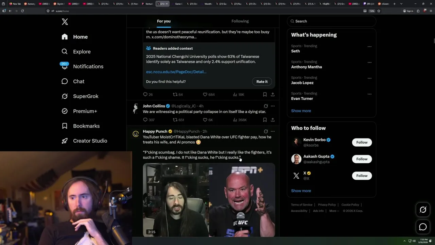Click Grok icon on John Collins post

click(x=266, y=106)
